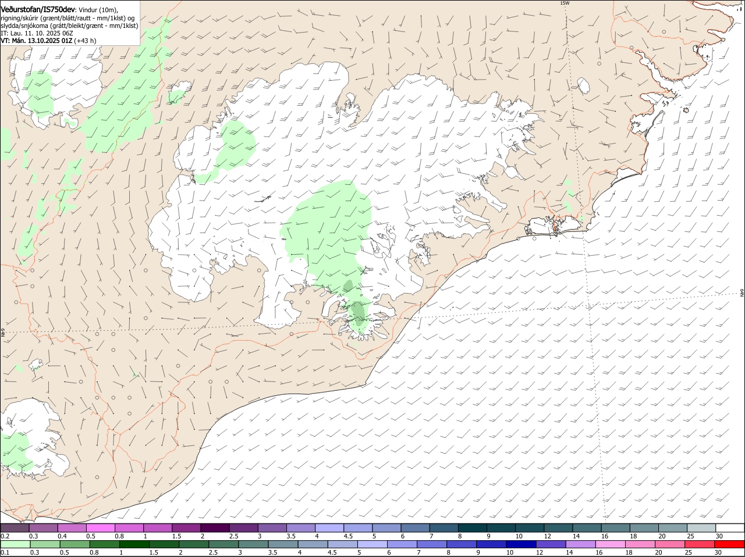The width and height of the screenshot is (745, 557).
Task: Click the 7 swatch in the upper snow scale
Action: [x=445, y=528]
